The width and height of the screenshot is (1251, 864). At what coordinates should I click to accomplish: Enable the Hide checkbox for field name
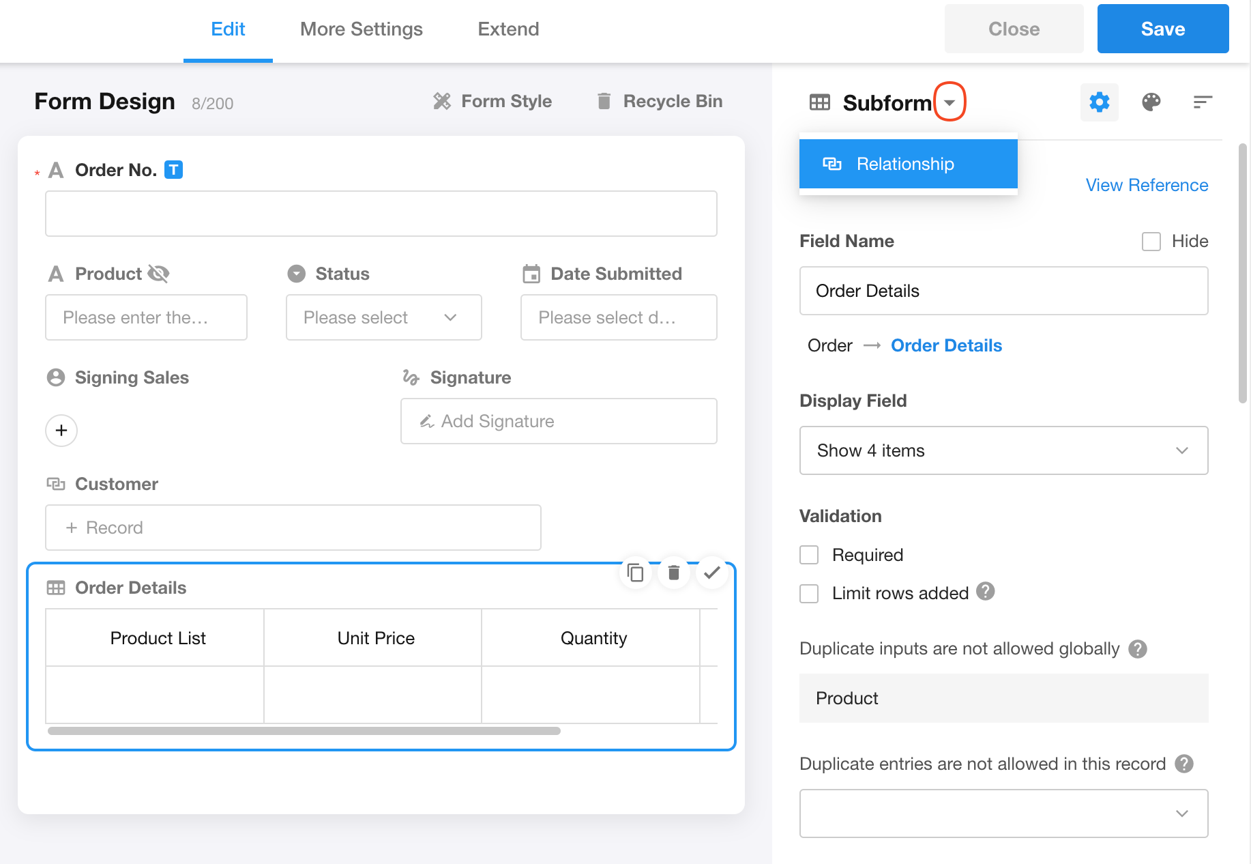[1151, 242]
